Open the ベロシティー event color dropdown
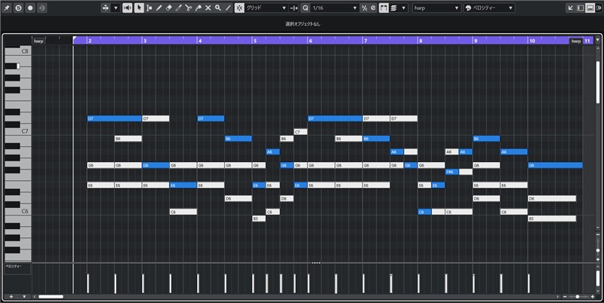604x303 pixels. coord(488,8)
